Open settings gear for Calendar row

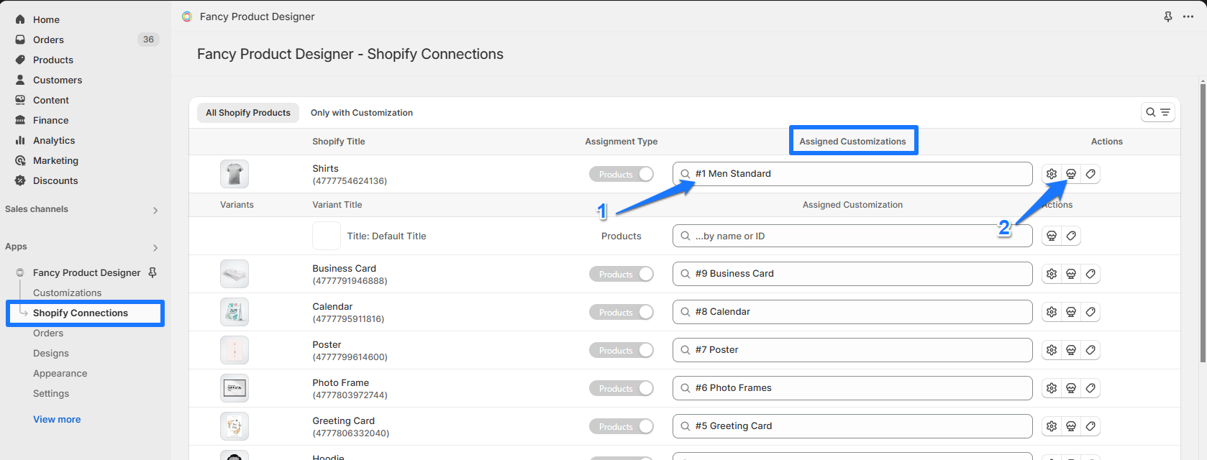(1052, 312)
